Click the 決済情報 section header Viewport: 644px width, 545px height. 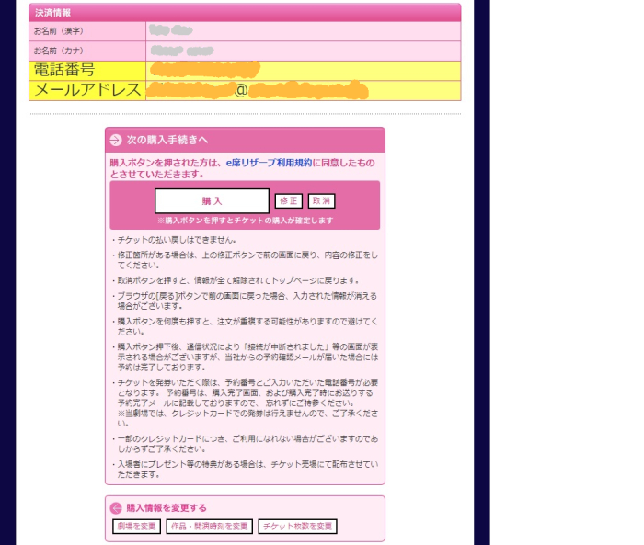[53, 13]
